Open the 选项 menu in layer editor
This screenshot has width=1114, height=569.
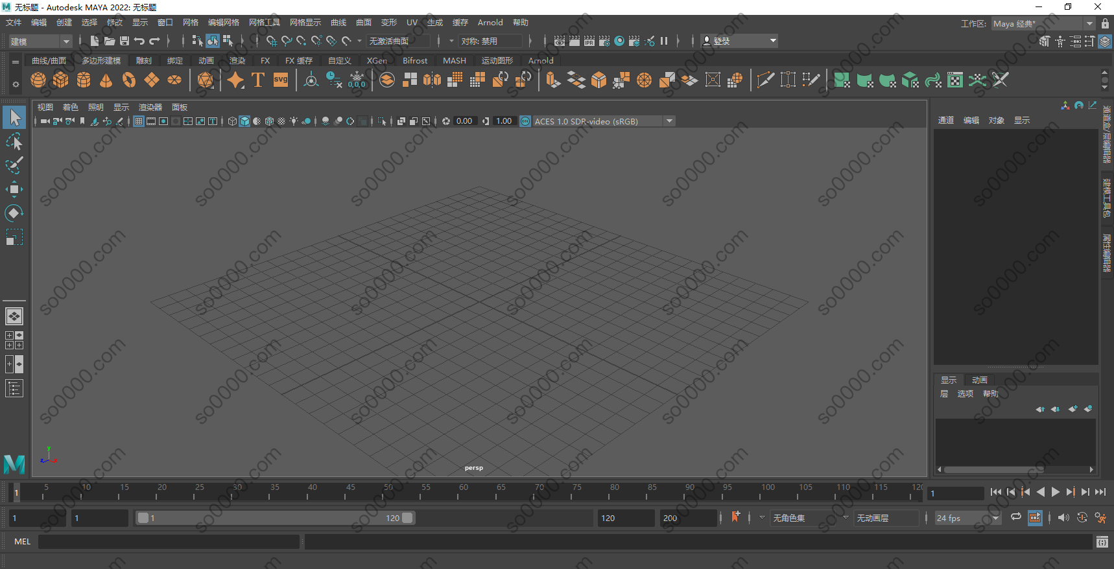coord(966,393)
